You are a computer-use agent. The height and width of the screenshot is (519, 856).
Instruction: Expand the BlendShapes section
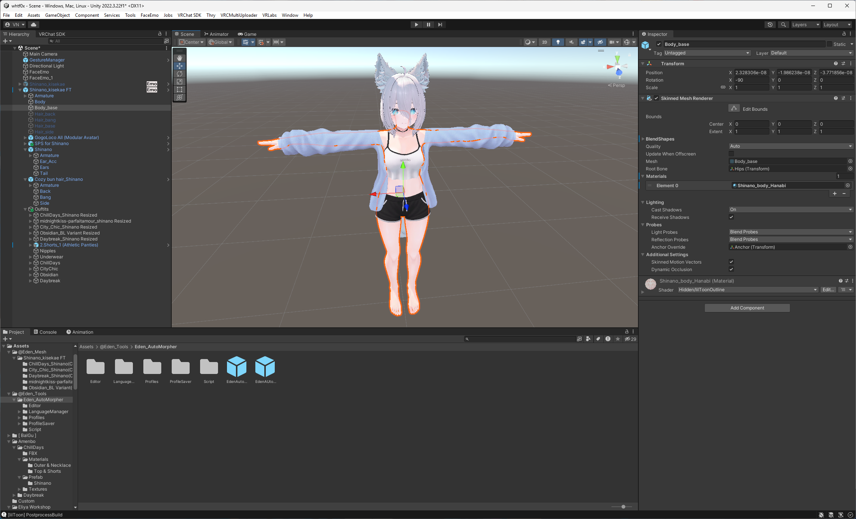click(x=643, y=139)
